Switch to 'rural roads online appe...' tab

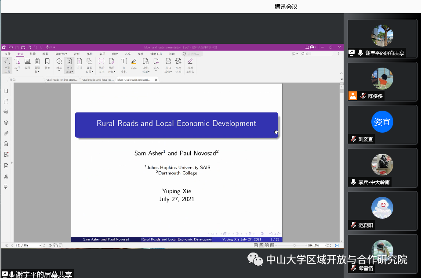coord(61,80)
